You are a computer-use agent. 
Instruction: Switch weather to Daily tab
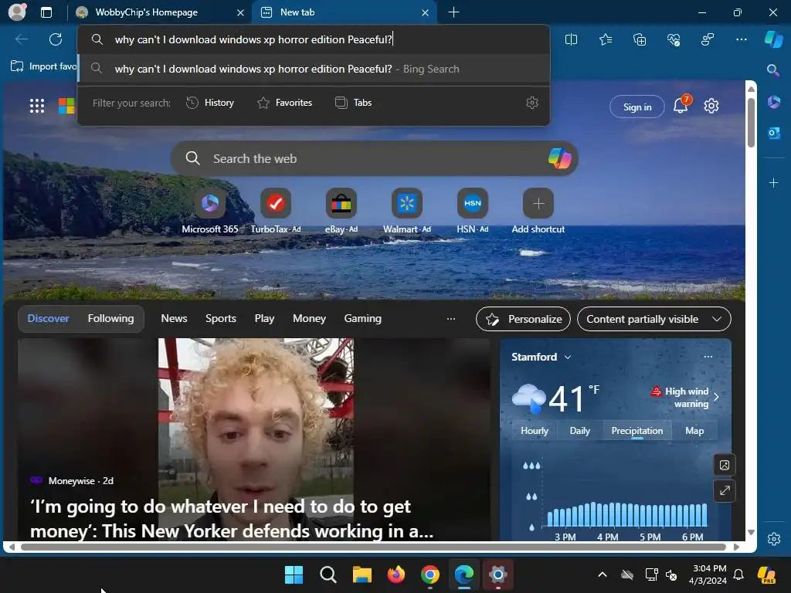click(x=579, y=431)
